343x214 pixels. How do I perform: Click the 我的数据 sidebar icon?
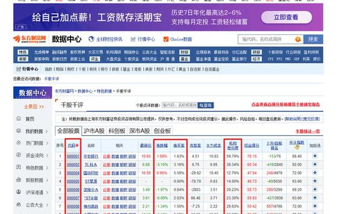(19, 131)
